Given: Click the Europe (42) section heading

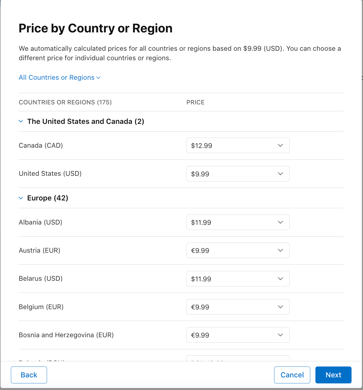Looking at the screenshot, I should [48, 198].
